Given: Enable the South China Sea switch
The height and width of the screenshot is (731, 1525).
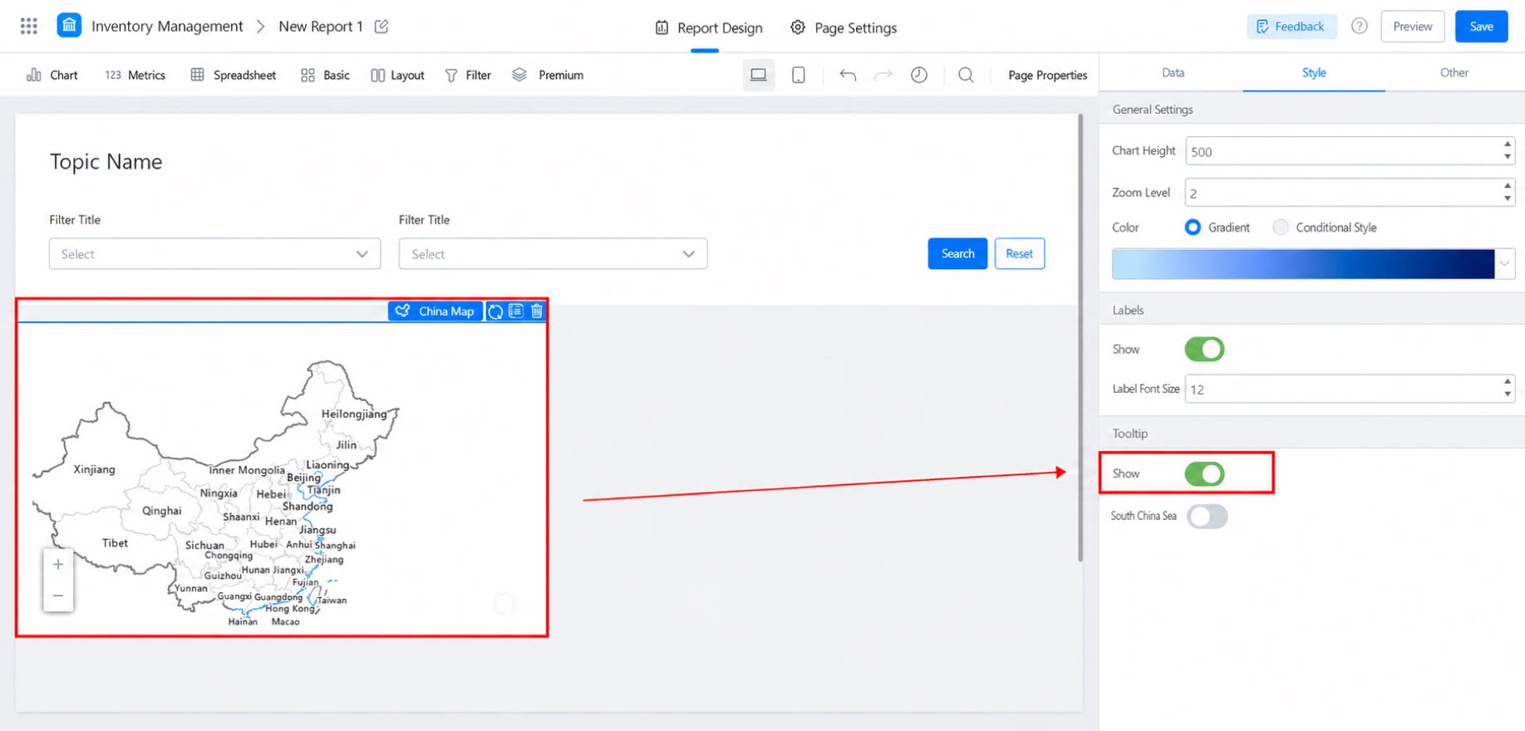Looking at the screenshot, I should point(1207,516).
